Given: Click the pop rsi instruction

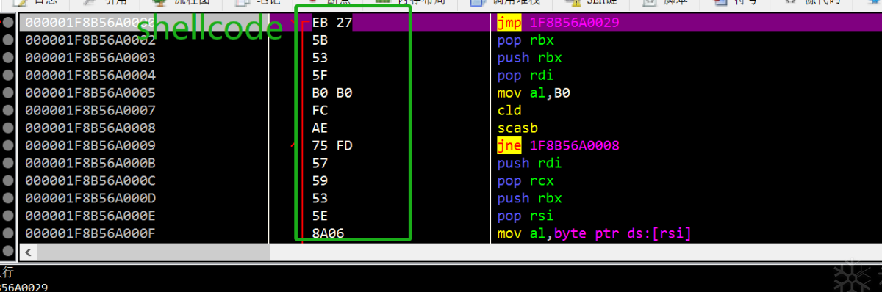Looking at the screenshot, I should (x=526, y=216).
